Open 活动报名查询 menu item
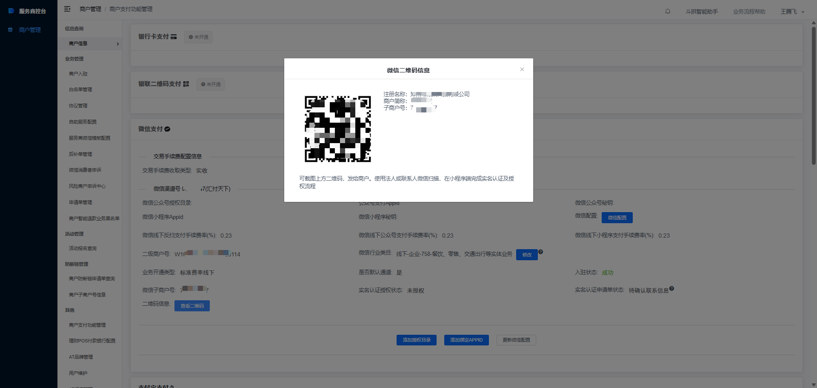This screenshot has width=817, height=388. (83, 248)
